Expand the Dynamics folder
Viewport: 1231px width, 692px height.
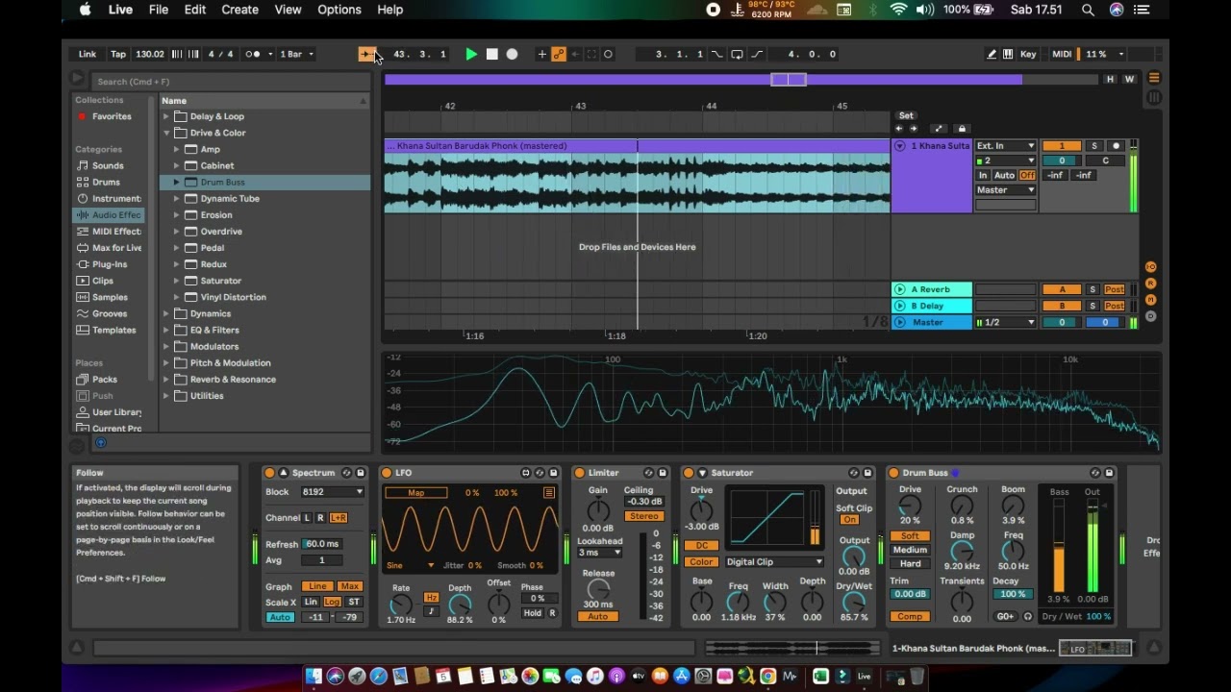point(166,313)
